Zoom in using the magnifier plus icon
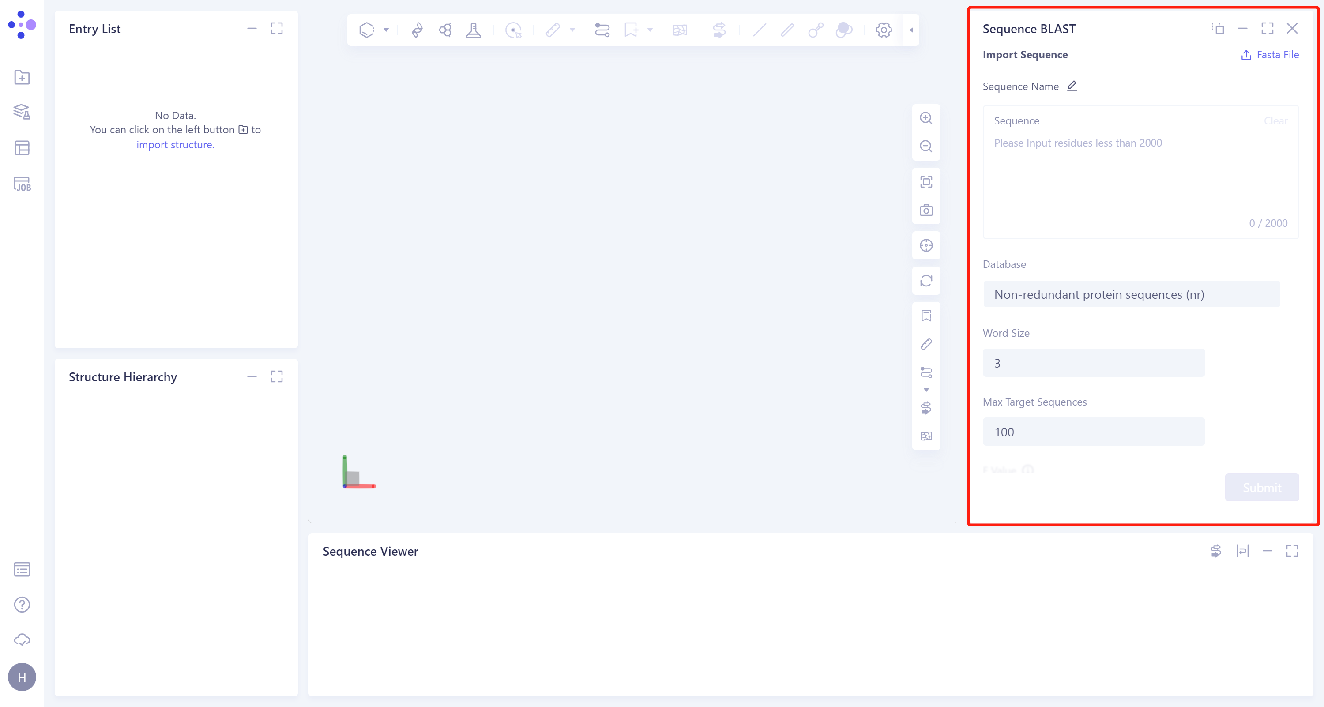Screen dimensions: 1324x707 click(x=926, y=118)
